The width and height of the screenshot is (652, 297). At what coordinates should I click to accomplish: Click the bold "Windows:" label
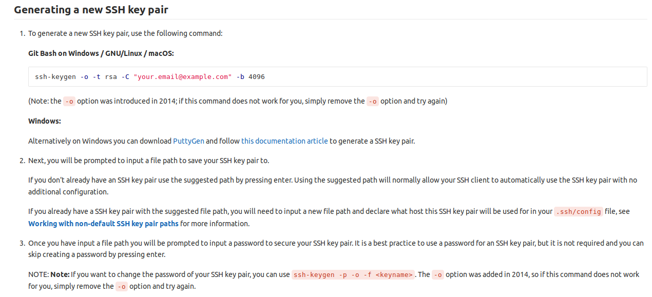[x=45, y=121]
